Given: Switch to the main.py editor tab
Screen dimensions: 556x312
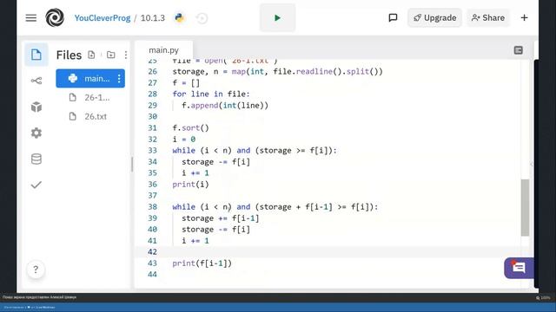Looking at the screenshot, I should [x=164, y=50].
